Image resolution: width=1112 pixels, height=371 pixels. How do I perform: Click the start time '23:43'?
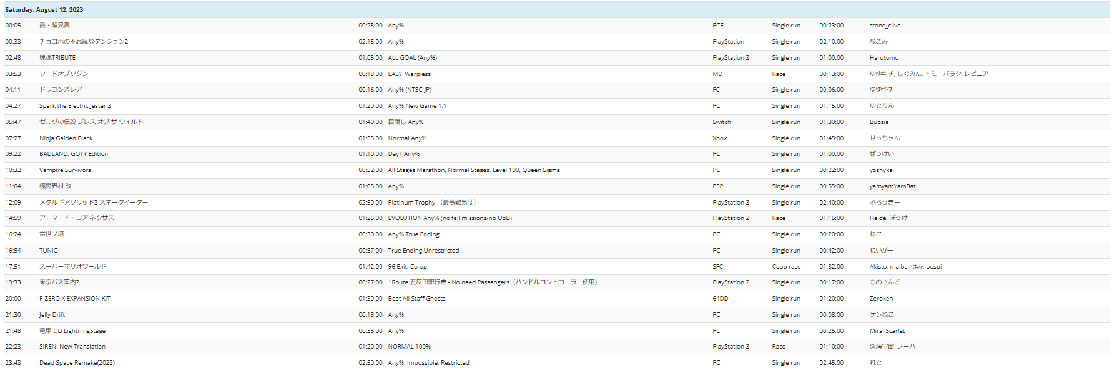click(13, 363)
